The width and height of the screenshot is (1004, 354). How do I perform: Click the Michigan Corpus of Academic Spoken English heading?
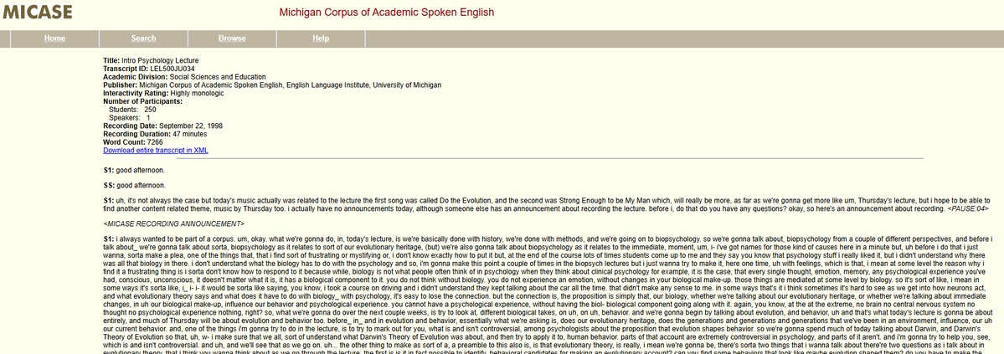pyautogui.click(x=387, y=13)
